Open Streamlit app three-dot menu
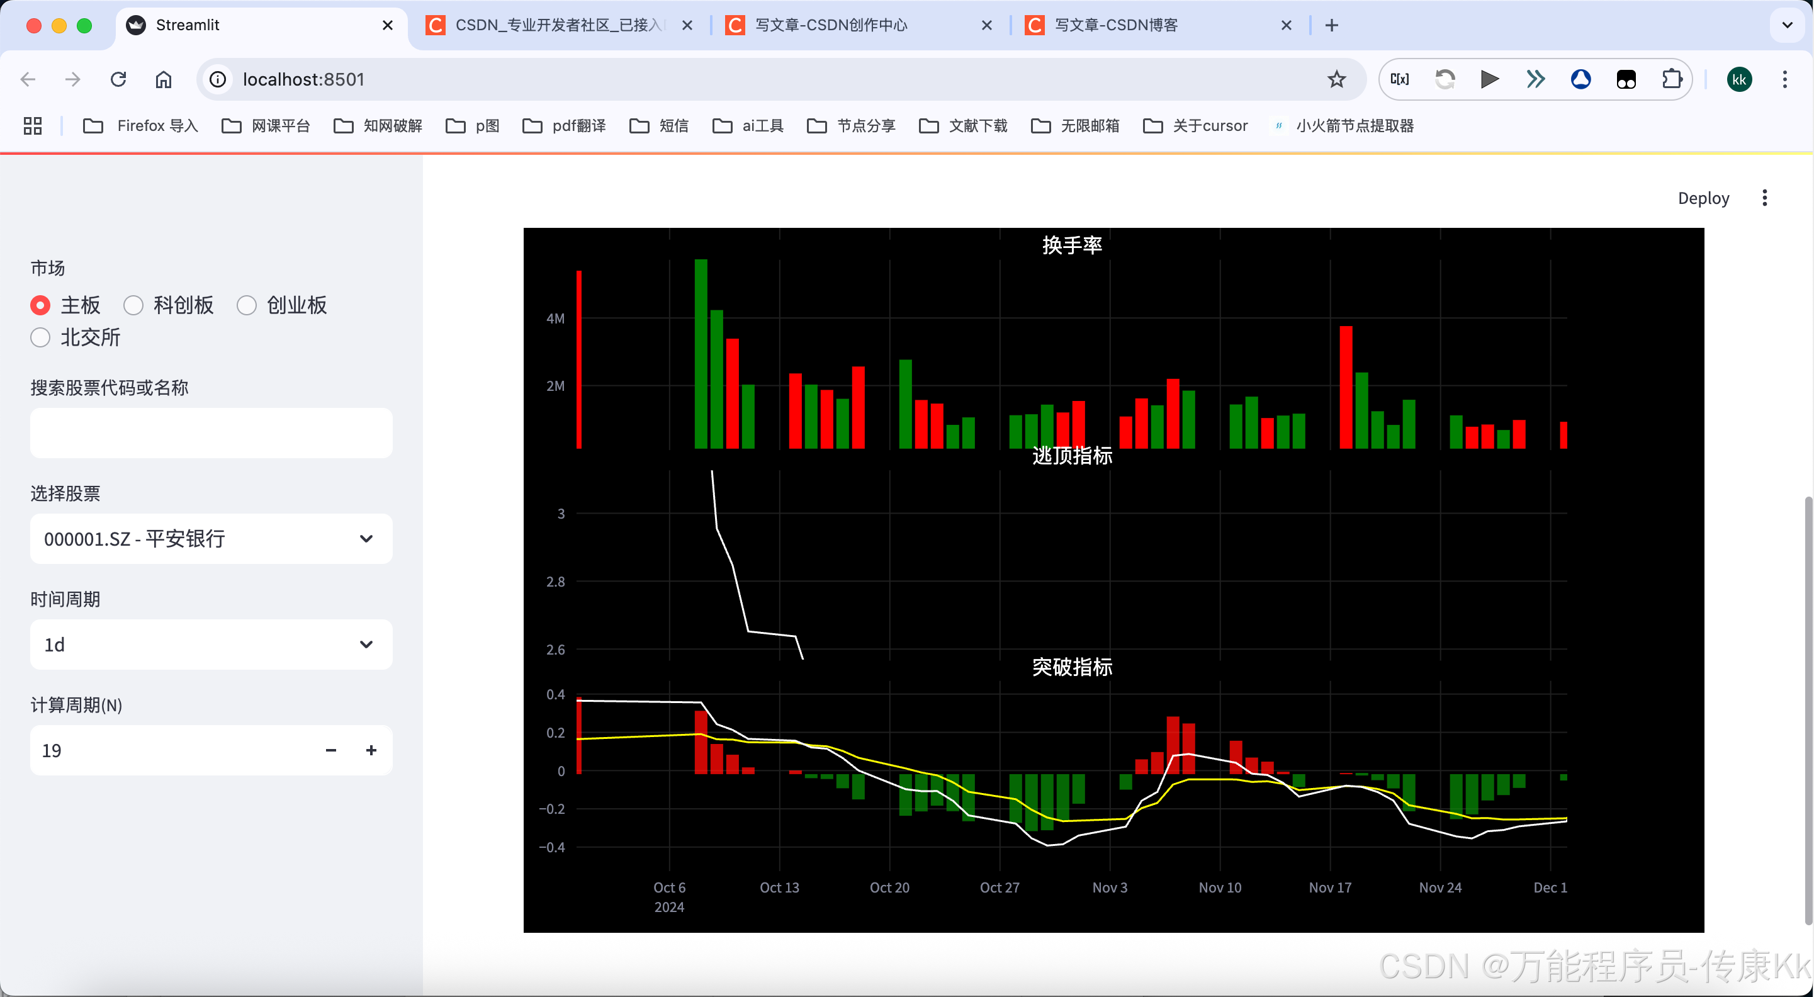1814x997 pixels. click(x=1764, y=198)
